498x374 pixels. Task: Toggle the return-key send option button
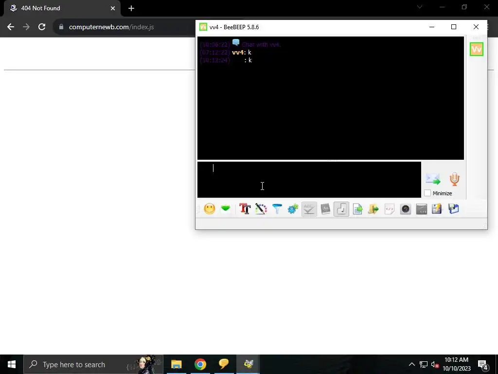(x=341, y=209)
